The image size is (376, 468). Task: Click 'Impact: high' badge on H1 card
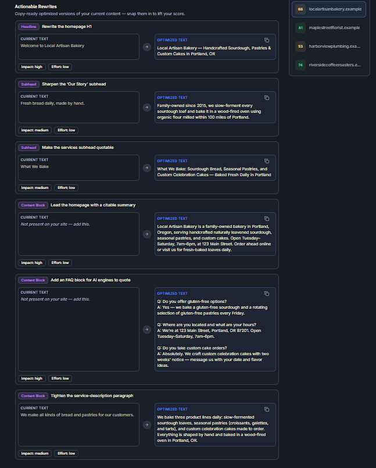pos(31,67)
